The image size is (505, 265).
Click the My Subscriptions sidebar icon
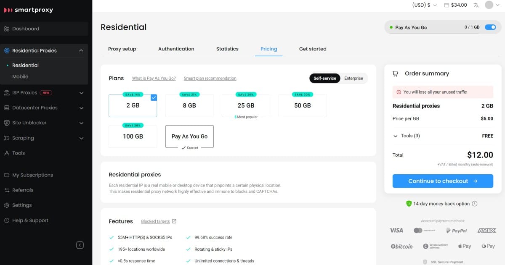[x=7, y=175]
